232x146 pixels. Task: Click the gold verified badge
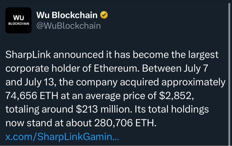click(104, 15)
